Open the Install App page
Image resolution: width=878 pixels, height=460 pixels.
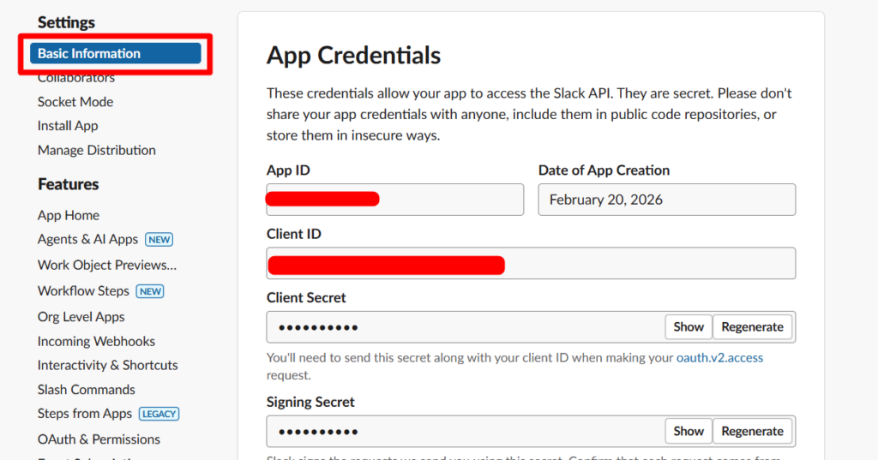point(68,126)
